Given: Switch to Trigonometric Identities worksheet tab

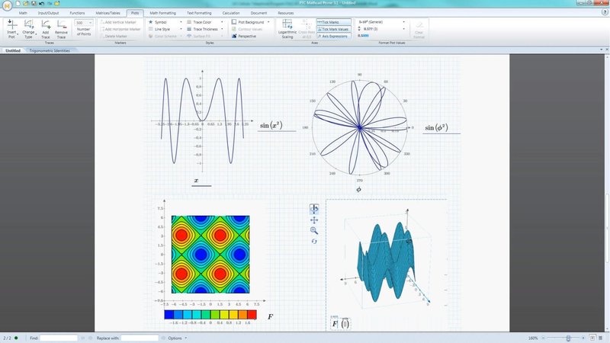Looking at the screenshot, I should pyautogui.click(x=50, y=50).
